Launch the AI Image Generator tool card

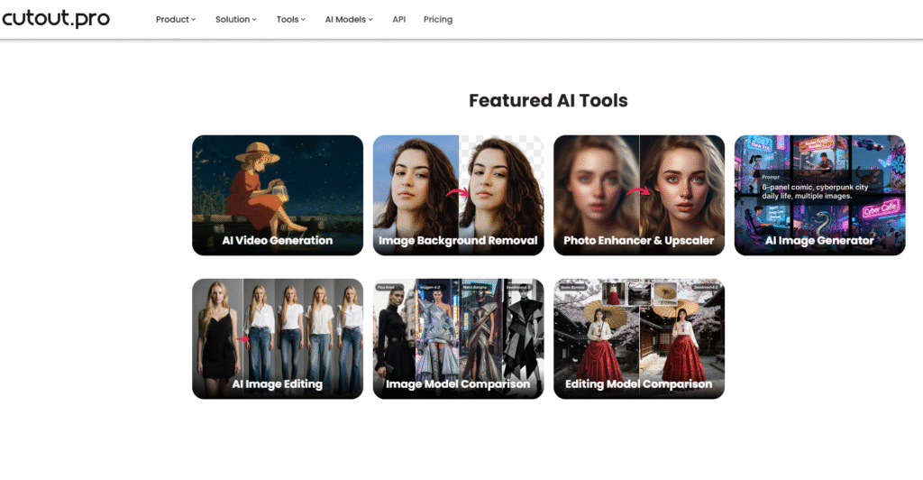coord(819,194)
